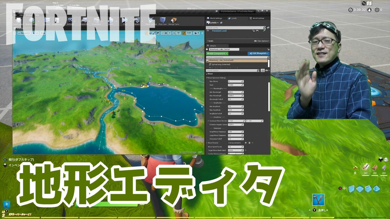
Task: Add element to Wave Params array
Action: pos(246,143)
